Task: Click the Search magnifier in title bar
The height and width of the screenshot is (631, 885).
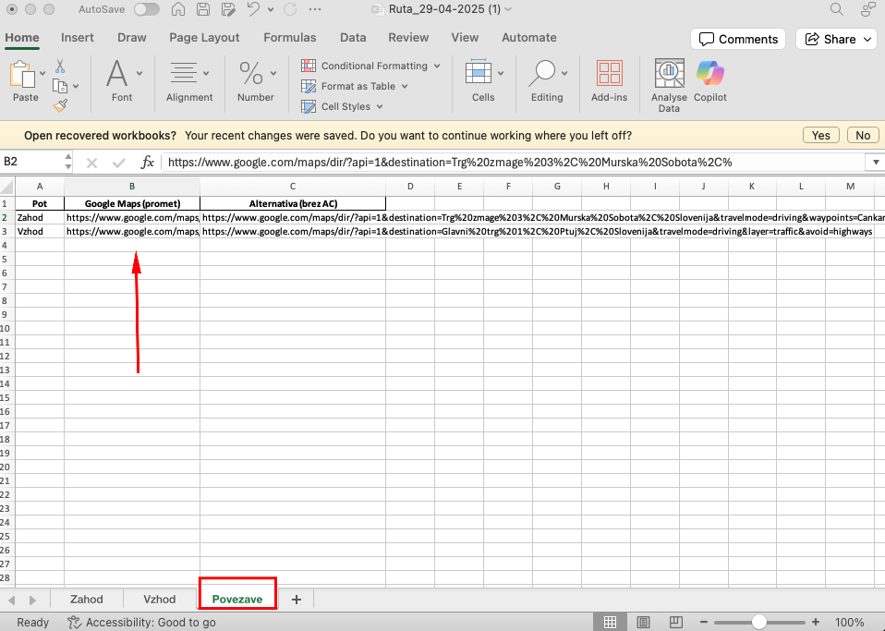Action: click(x=837, y=10)
